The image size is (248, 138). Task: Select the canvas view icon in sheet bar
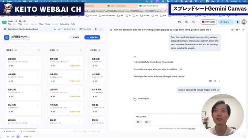[x=18, y=136]
